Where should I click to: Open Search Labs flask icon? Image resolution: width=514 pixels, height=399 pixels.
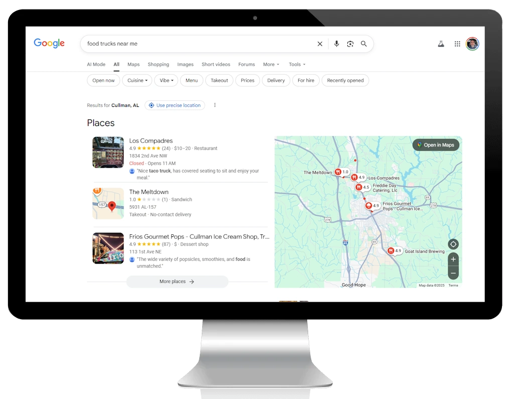pyautogui.click(x=441, y=44)
